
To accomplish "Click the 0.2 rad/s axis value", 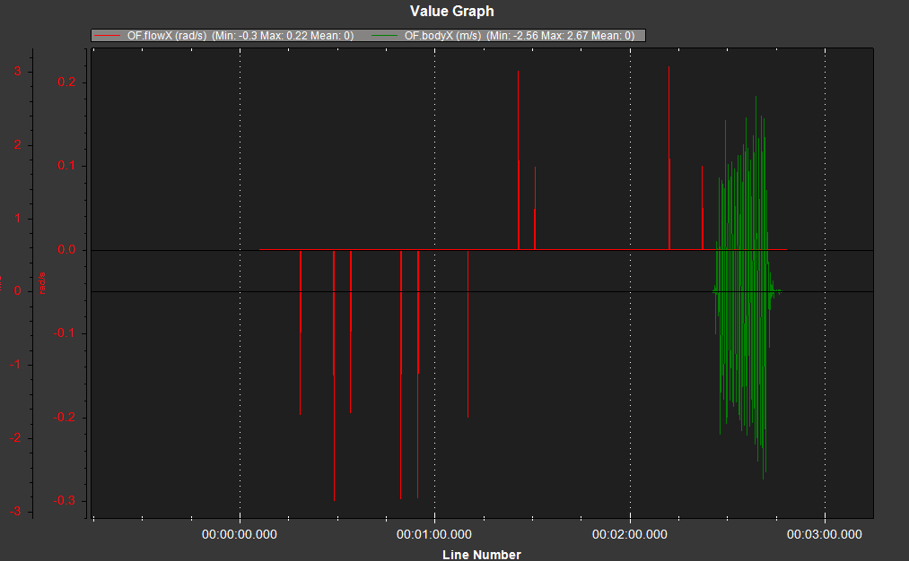I will [x=66, y=82].
